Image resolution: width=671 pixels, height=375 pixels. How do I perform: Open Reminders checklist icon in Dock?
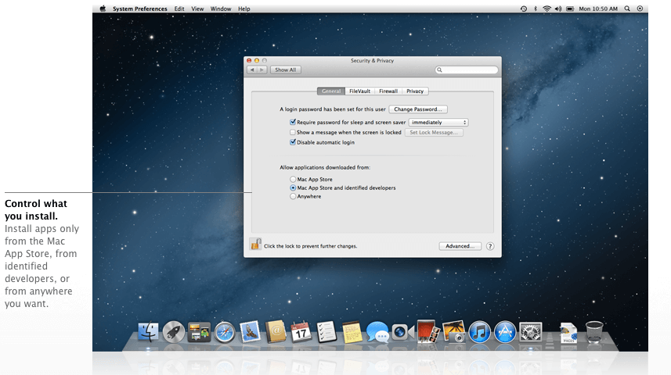[x=326, y=332]
